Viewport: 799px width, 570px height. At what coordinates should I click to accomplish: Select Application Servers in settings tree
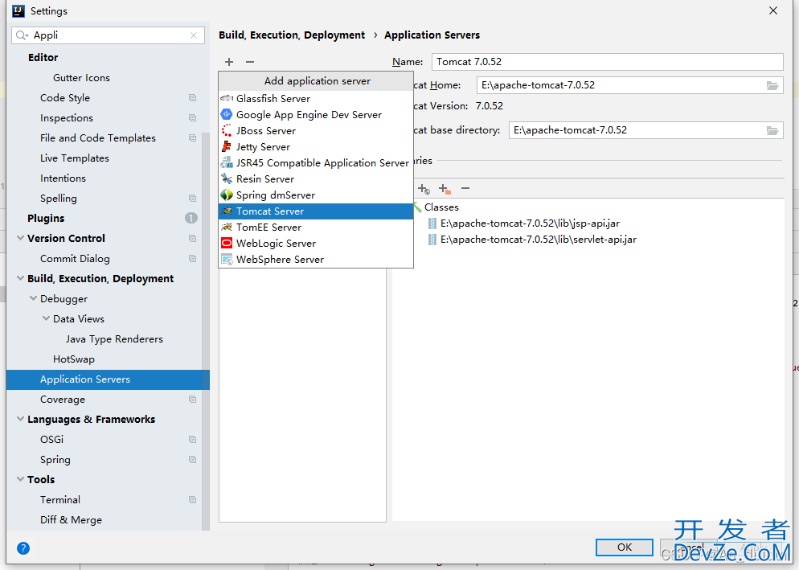(108, 379)
